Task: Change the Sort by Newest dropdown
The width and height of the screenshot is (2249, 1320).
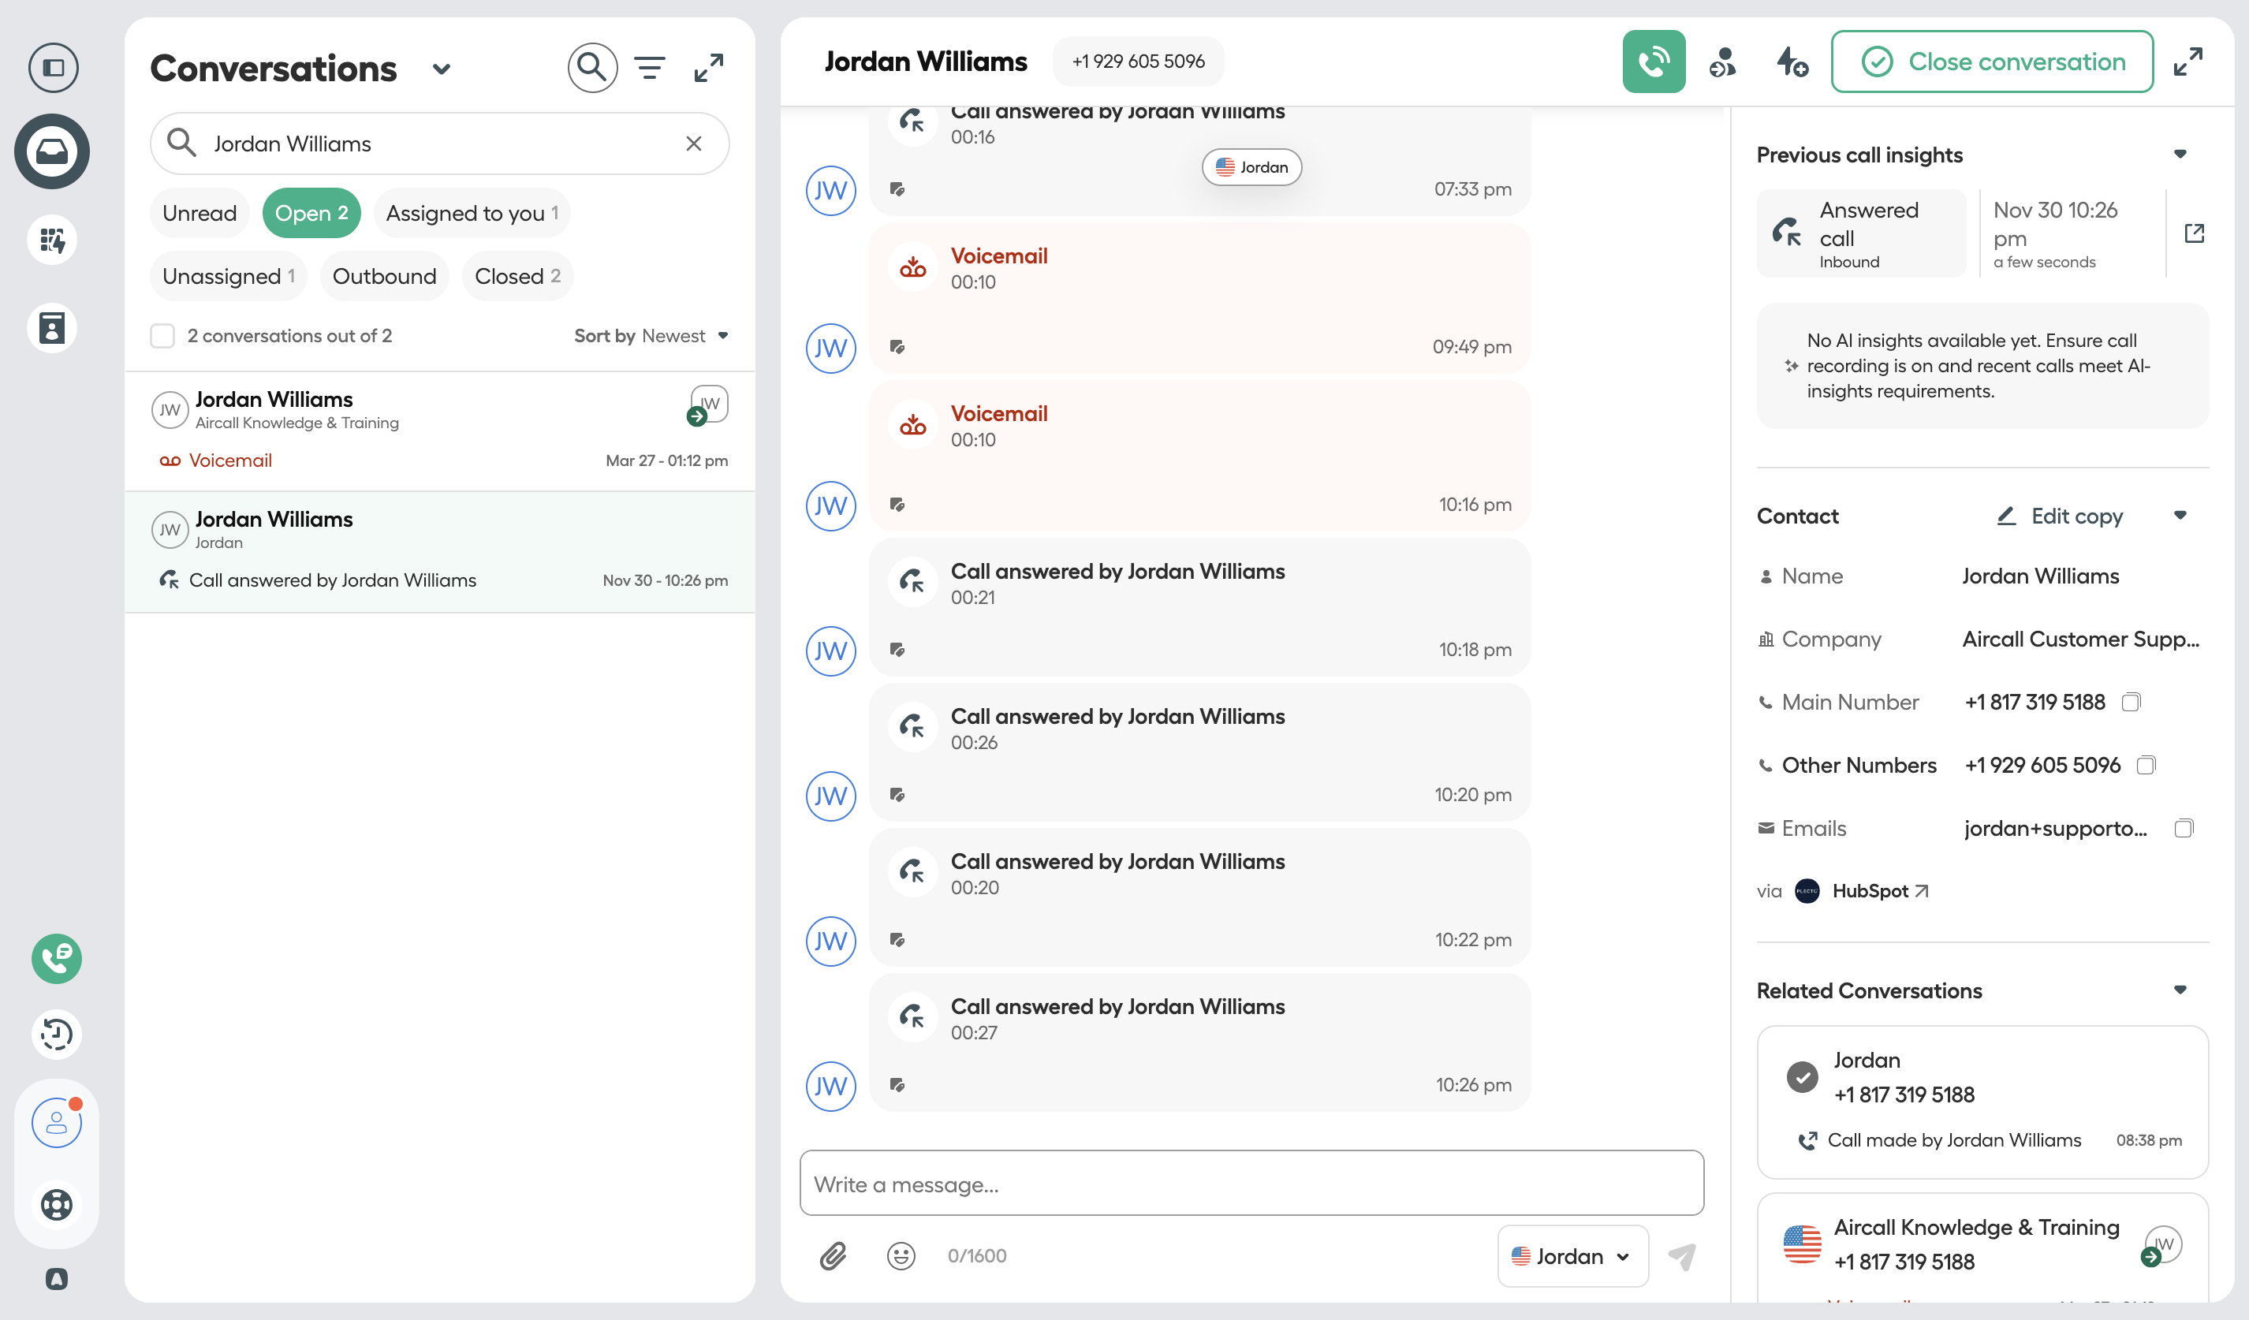Action: tap(651, 336)
